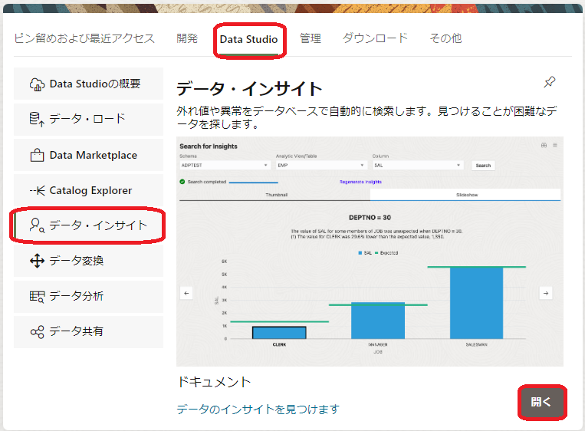Select the その他 tab
This screenshot has height=431, width=585.
pos(445,38)
